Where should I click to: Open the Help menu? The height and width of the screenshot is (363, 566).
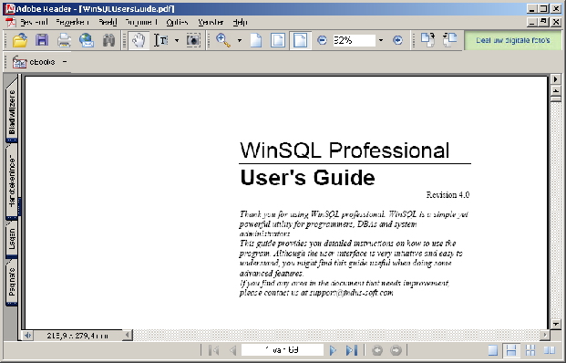240,23
